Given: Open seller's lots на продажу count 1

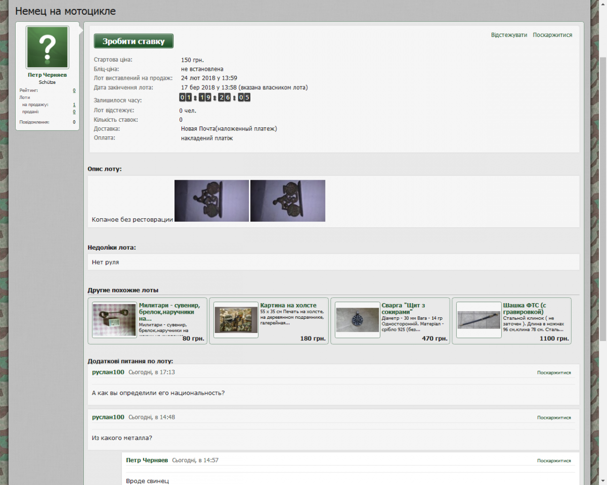Looking at the screenshot, I should tap(74, 105).
